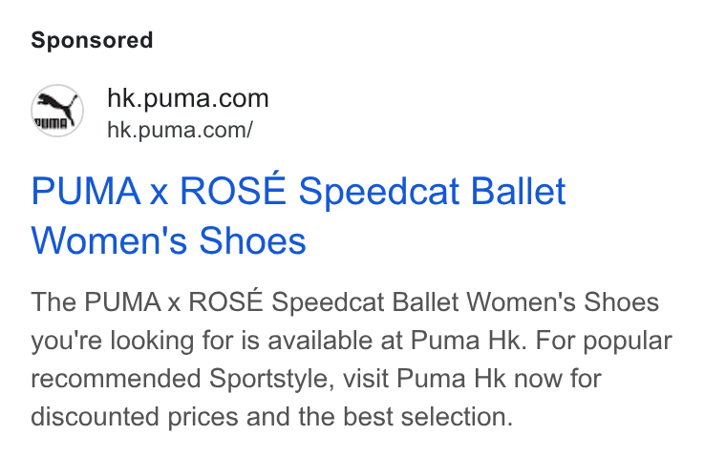Click "ROSÉ" in the blue headline
The image size is (726, 456).
pyautogui.click(x=232, y=189)
